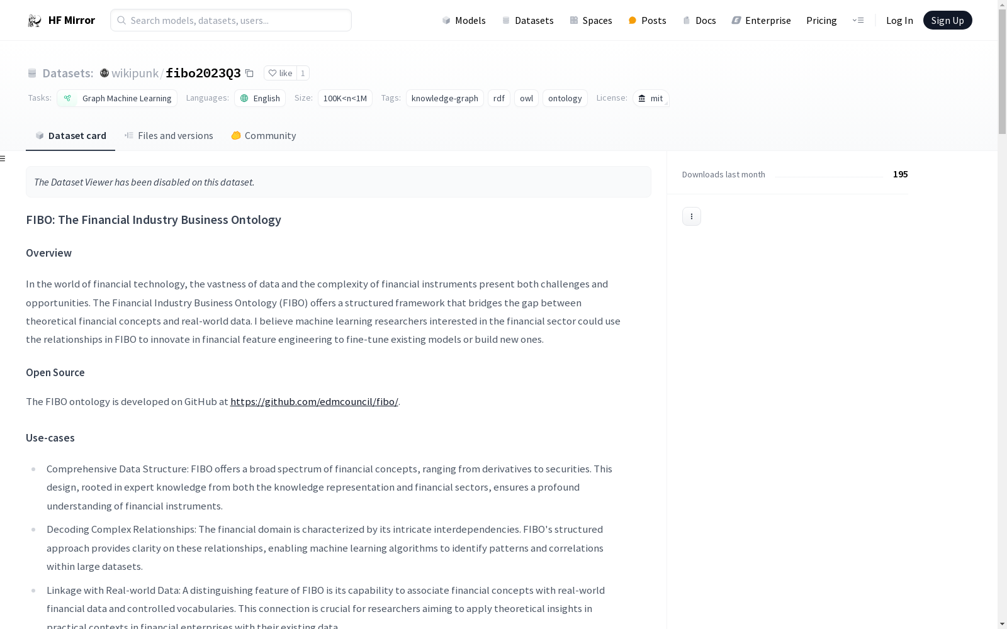Open Enterprise in the top navigation
1007x629 pixels.
761,20
